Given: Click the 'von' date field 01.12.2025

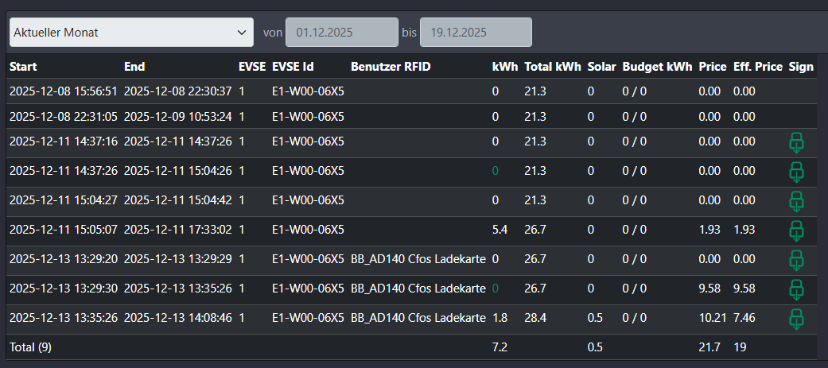Looking at the screenshot, I should point(342,33).
